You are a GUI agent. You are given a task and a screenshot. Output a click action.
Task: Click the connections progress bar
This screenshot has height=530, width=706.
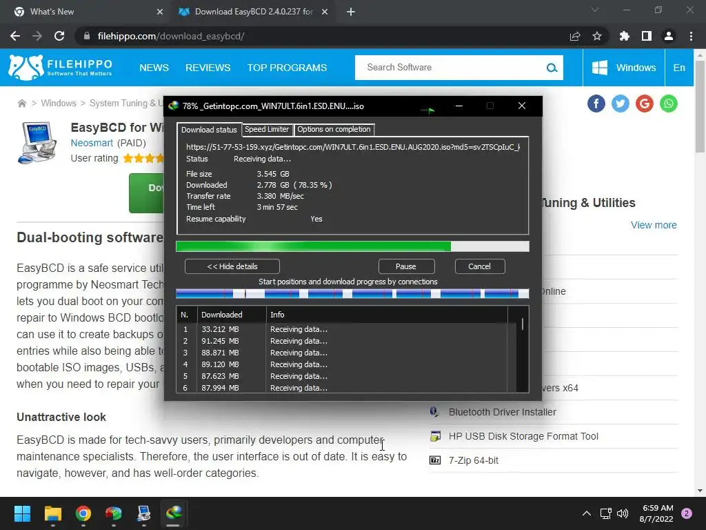point(352,294)
